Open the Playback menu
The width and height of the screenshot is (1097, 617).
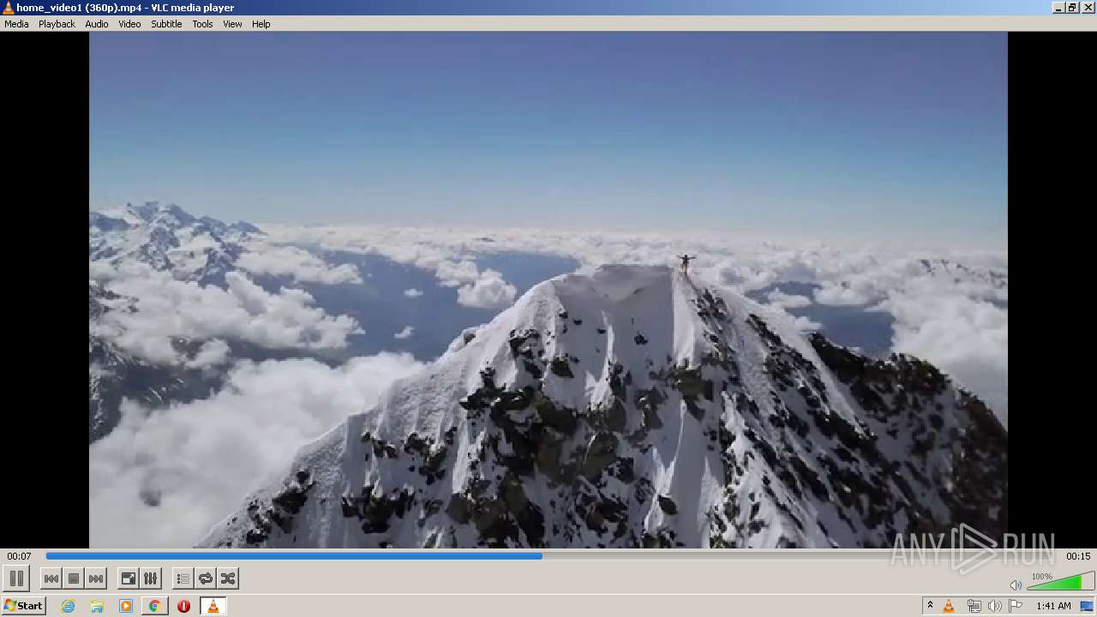click(x=57, y=24)
